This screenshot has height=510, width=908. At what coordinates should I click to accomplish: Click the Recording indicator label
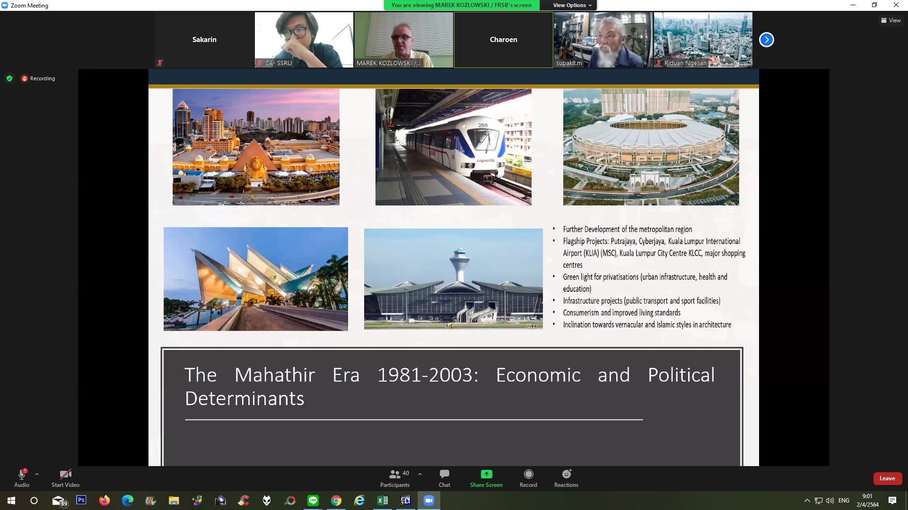(42, 78)
